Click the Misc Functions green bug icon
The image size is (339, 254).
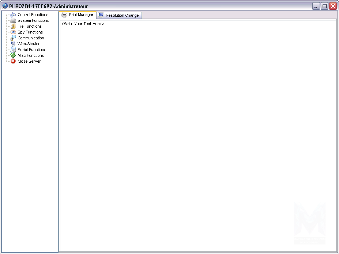click(13, 55)
